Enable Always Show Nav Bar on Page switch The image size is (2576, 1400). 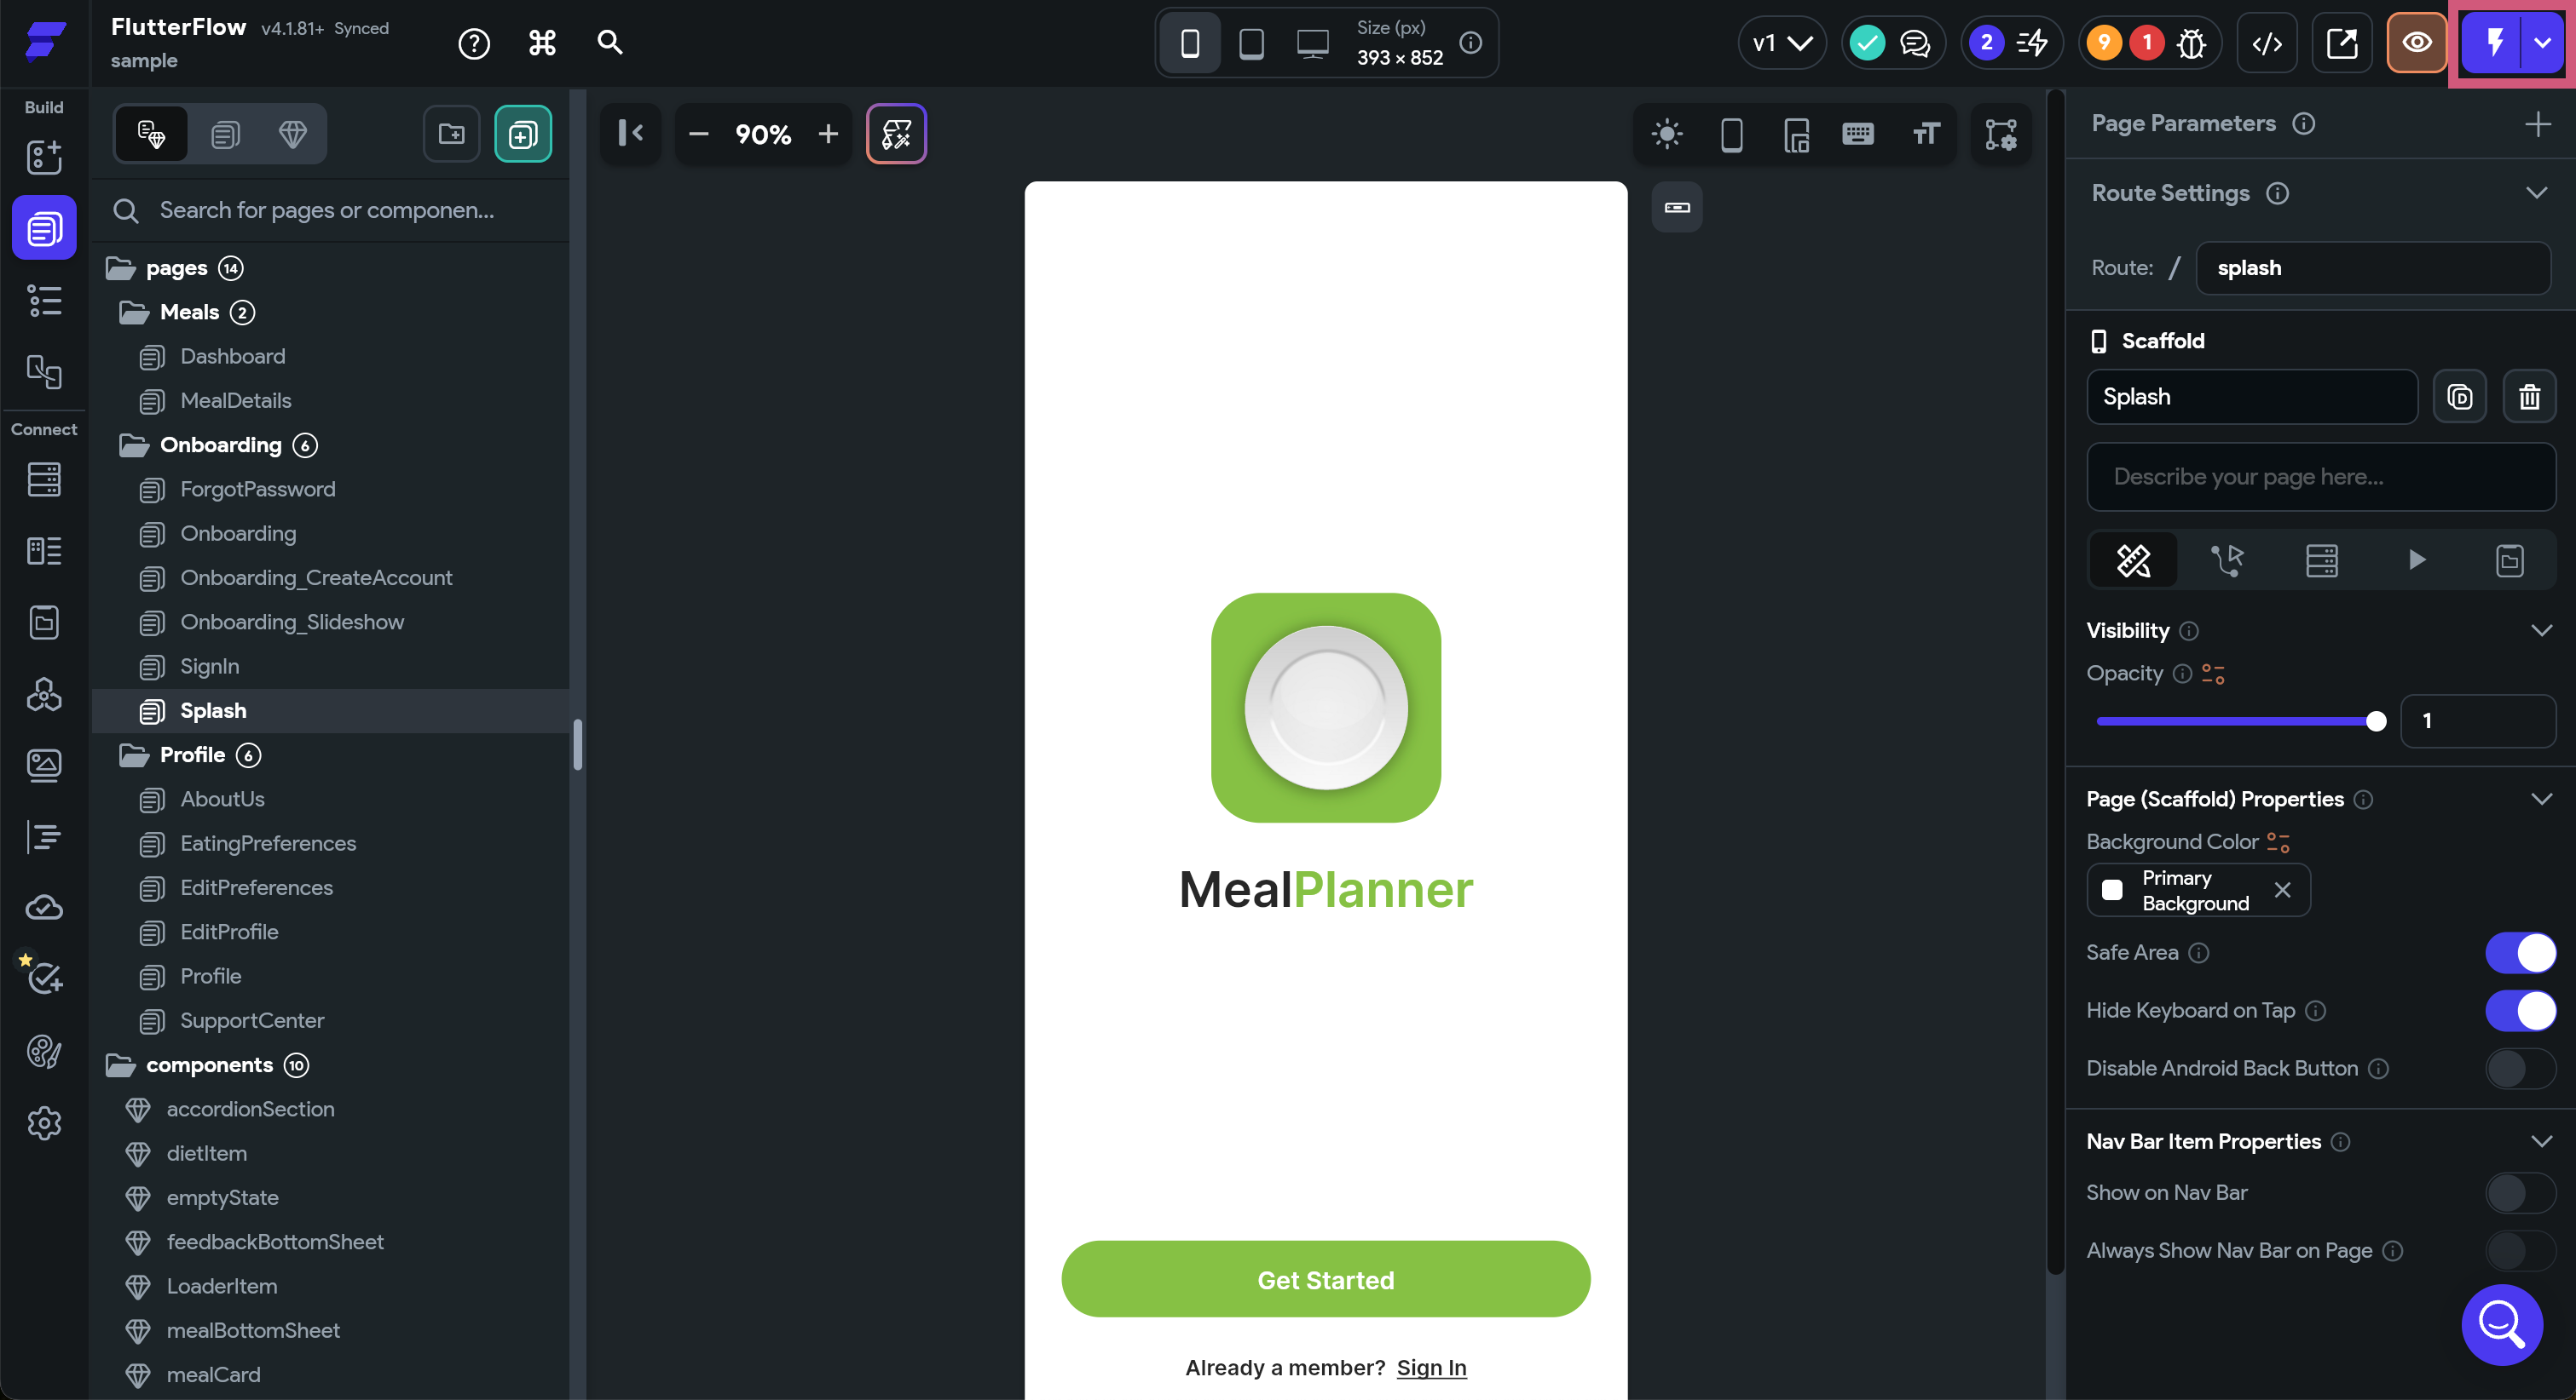coord(2520,1250)
